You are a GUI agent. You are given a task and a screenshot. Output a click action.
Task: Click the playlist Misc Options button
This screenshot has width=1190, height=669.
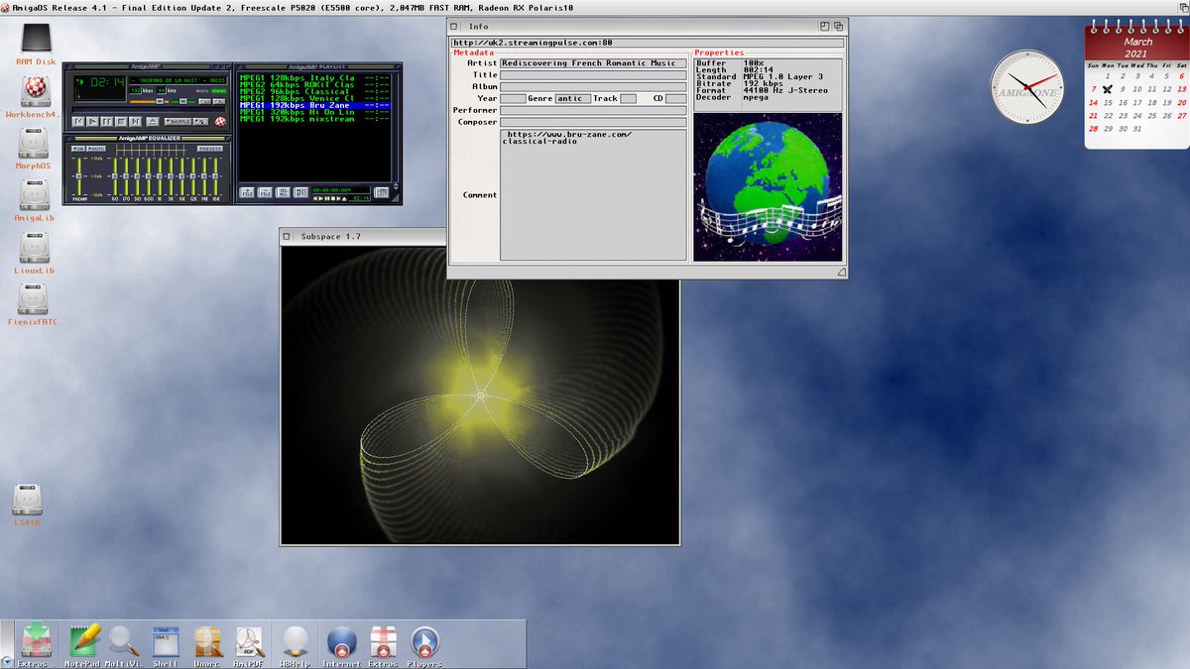point(300,192)
